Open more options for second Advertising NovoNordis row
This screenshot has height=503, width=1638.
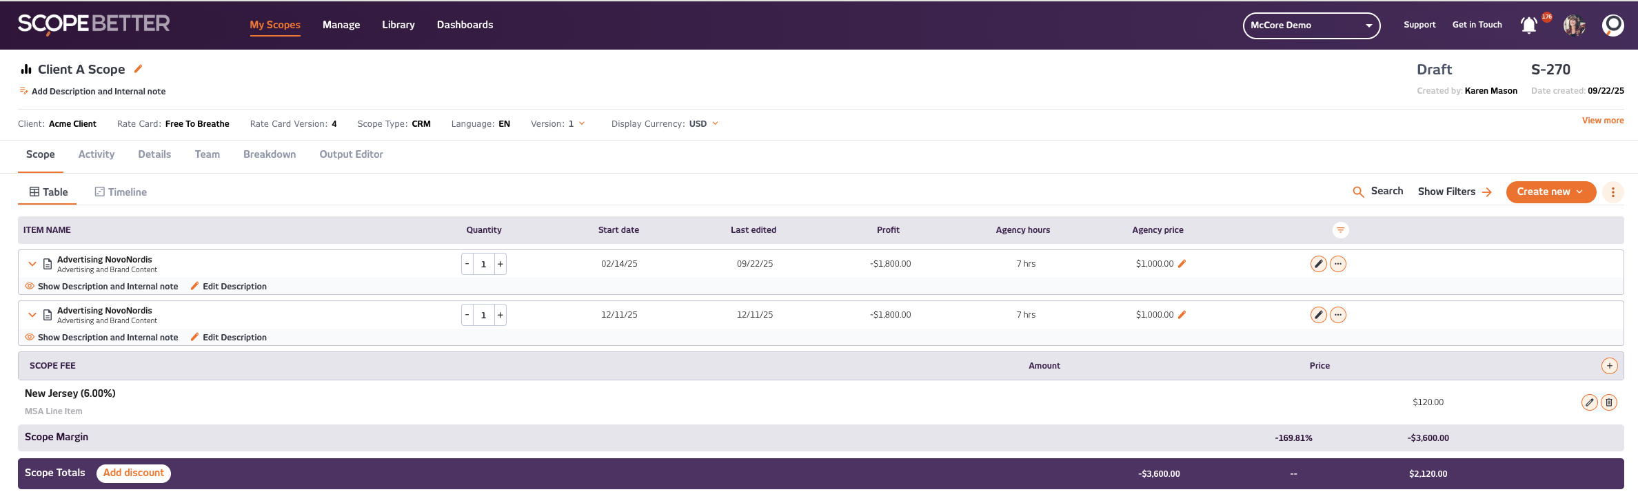pos(1337,315)
